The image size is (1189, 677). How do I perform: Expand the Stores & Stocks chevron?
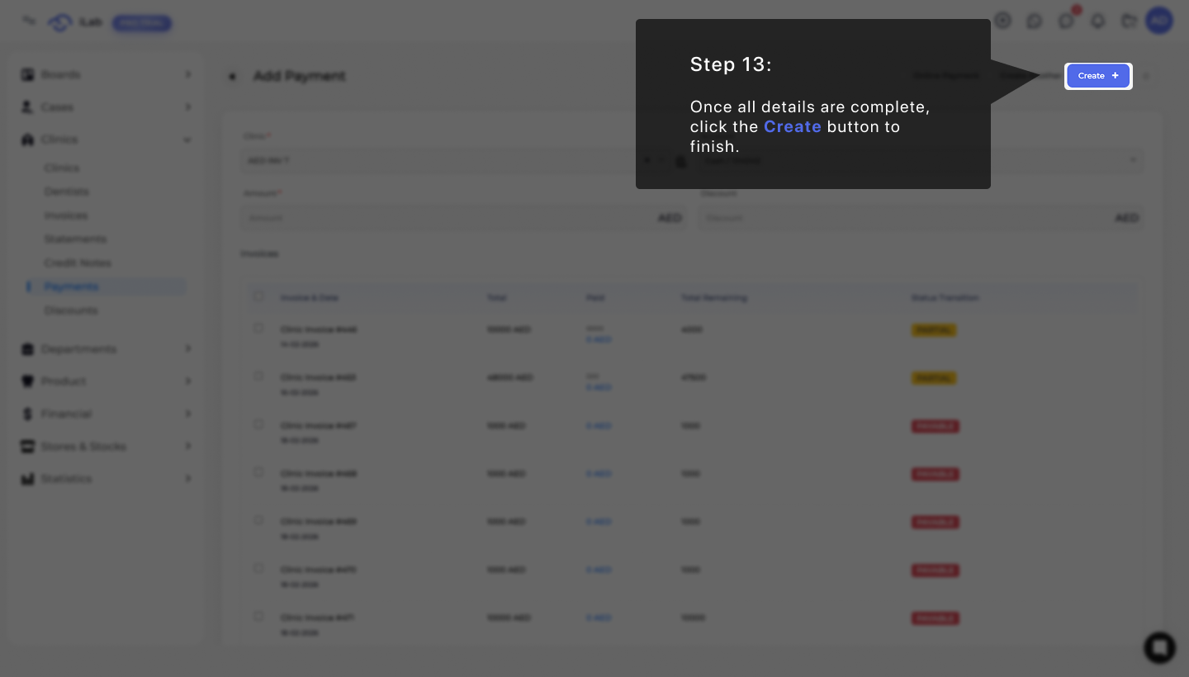click(x=187, y=447)
